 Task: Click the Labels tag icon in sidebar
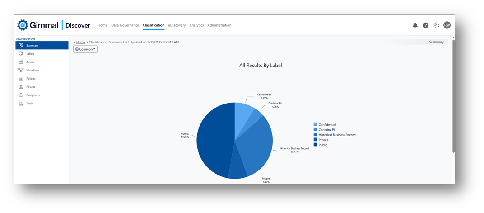coord(21,54)
